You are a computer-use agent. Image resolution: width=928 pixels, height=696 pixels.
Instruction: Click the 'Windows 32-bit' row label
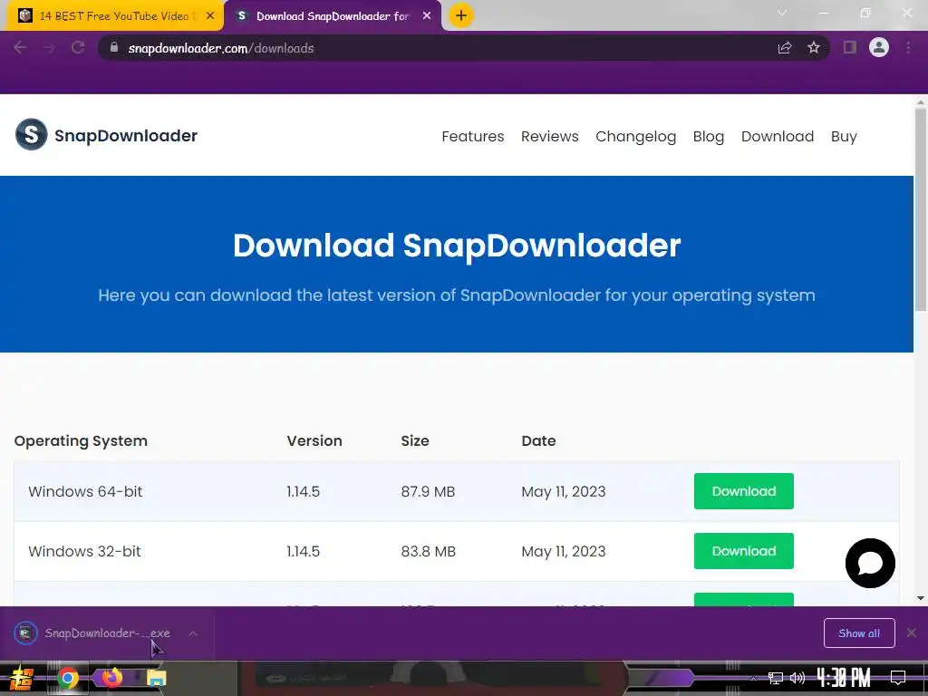pos(84,551)
